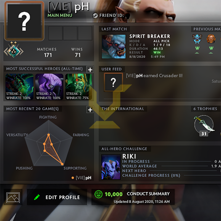The width and height of the screenshot is (221, 221).
Task: Open the Conduct Summary panel
Action: [x=133, y=197]
